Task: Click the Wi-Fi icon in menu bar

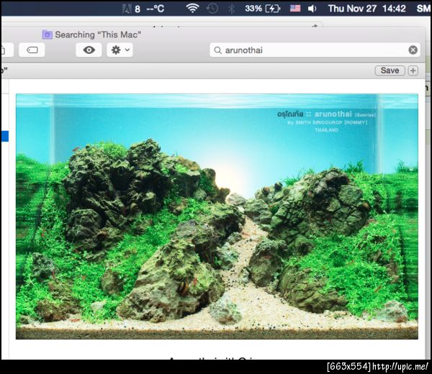Action: (192, 8)
